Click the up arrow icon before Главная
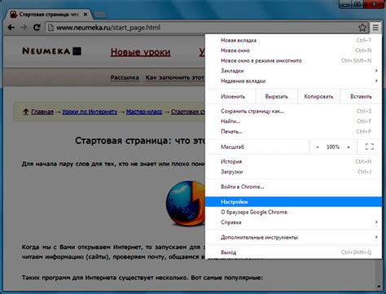This screenshot has width=386, height=294. tap(26, 112)
